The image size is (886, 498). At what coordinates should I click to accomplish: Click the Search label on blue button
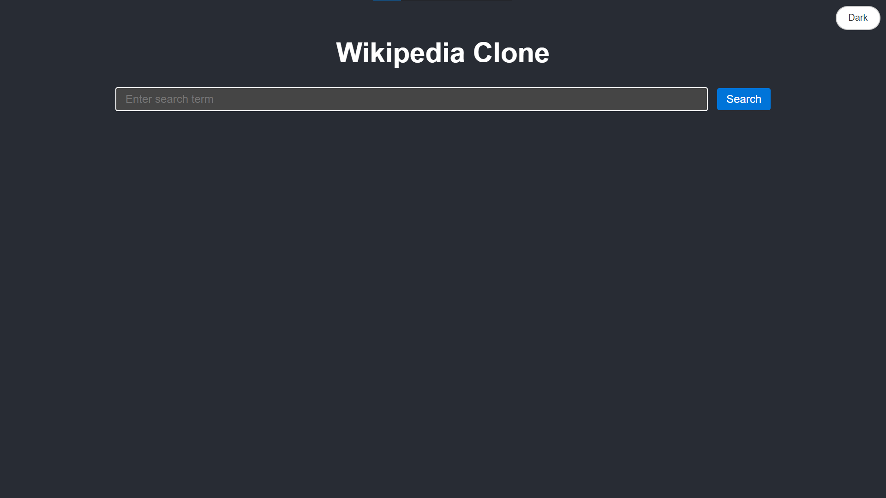tap(743, 99)
